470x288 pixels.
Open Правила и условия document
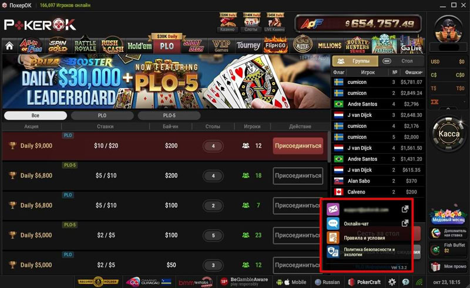click(364, 238)
